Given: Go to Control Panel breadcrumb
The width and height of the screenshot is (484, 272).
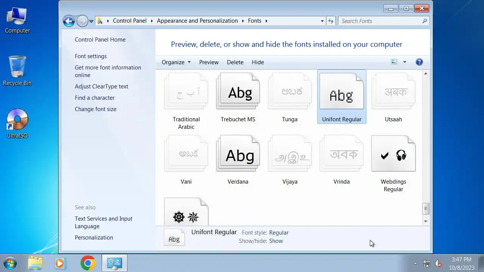Looking at the screenshot, I should (x=130, y=21).
